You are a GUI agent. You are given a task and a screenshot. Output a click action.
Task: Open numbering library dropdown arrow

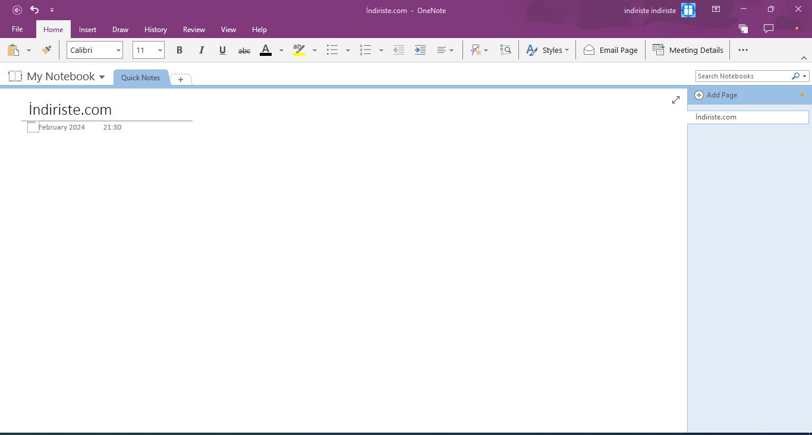click(x=381, y=51)
